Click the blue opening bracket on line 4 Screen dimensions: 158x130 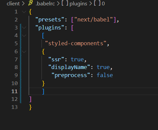[x=43, y=36]
